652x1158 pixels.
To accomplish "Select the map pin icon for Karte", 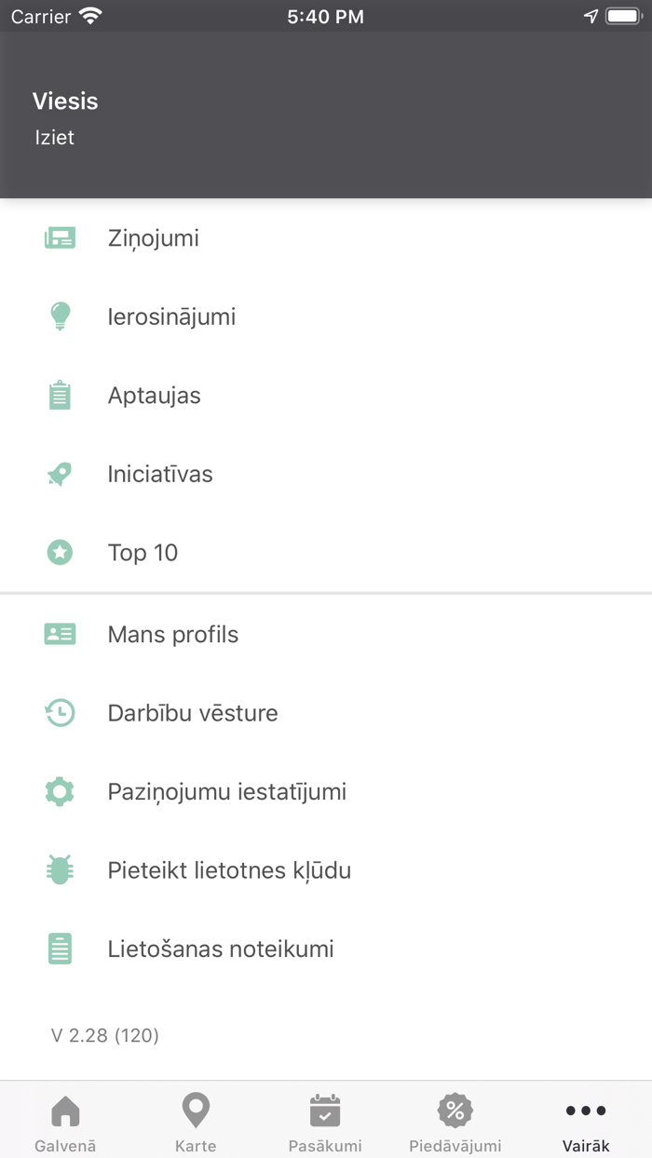I will point(195,1110).
